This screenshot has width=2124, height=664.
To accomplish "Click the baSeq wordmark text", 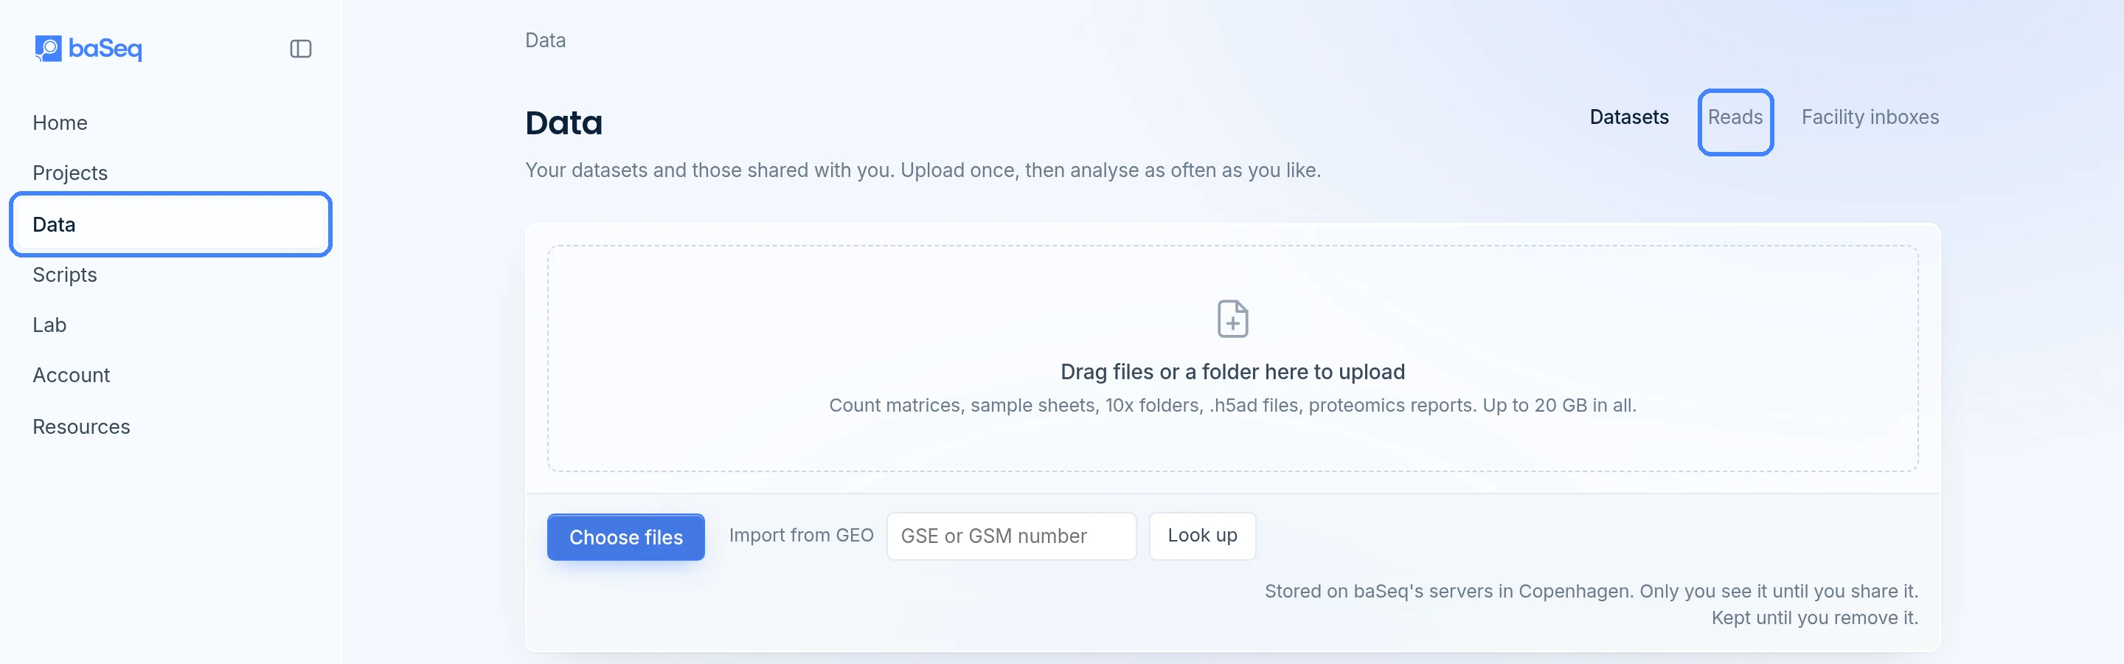I will (105, 49).
